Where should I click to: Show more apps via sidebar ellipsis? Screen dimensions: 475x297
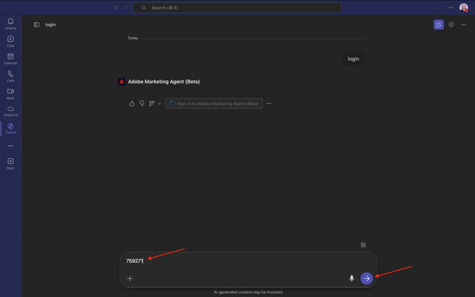point(11,146)
